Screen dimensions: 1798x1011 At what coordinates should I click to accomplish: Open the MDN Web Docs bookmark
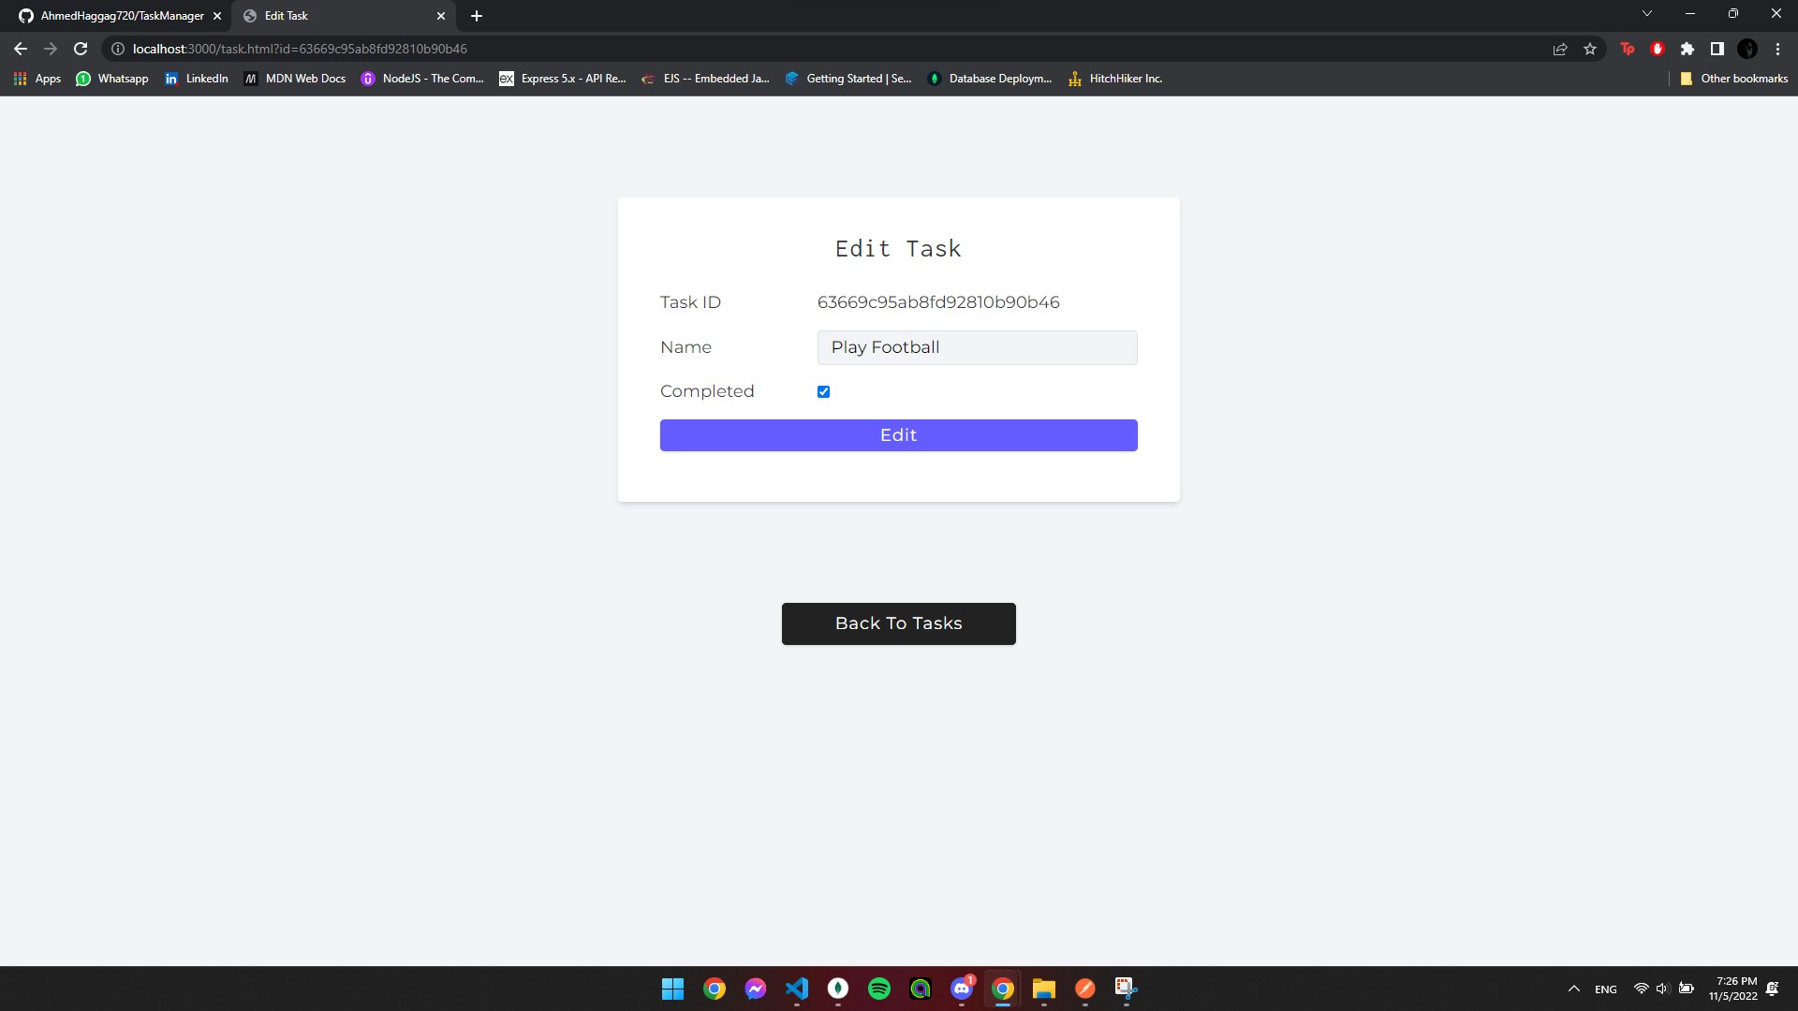(x=295, y=79)
